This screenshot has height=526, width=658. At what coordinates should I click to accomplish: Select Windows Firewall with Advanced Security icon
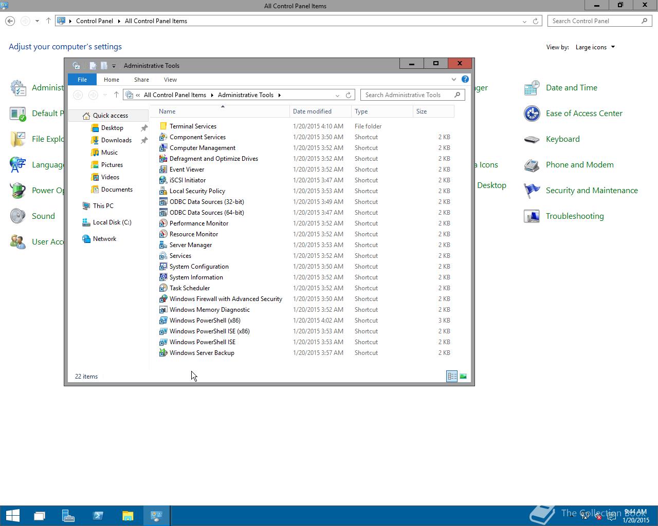pos(163,299)
